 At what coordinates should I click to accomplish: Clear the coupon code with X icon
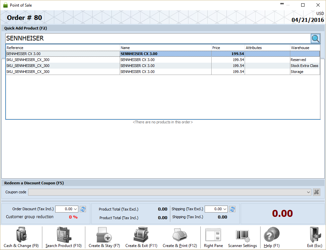pos(316,192)
